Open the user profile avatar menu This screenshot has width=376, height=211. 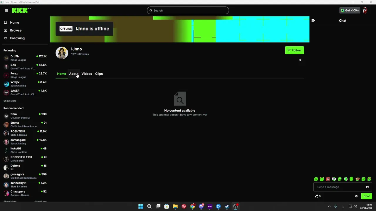[365, 11]
